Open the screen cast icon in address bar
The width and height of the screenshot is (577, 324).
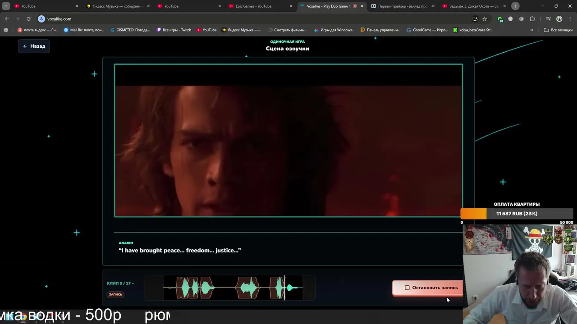(475, 19)
